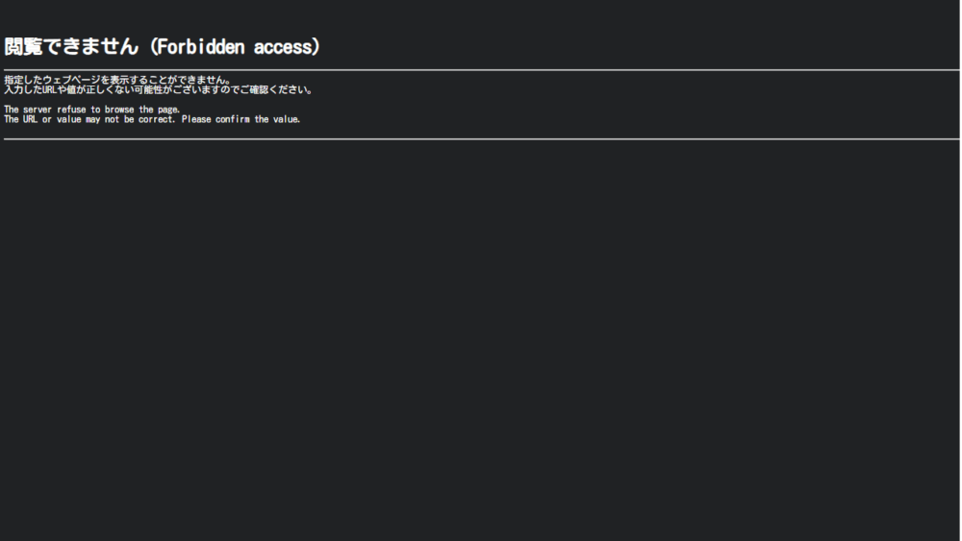Click the word "correct." in the English line

coord(156,119)
